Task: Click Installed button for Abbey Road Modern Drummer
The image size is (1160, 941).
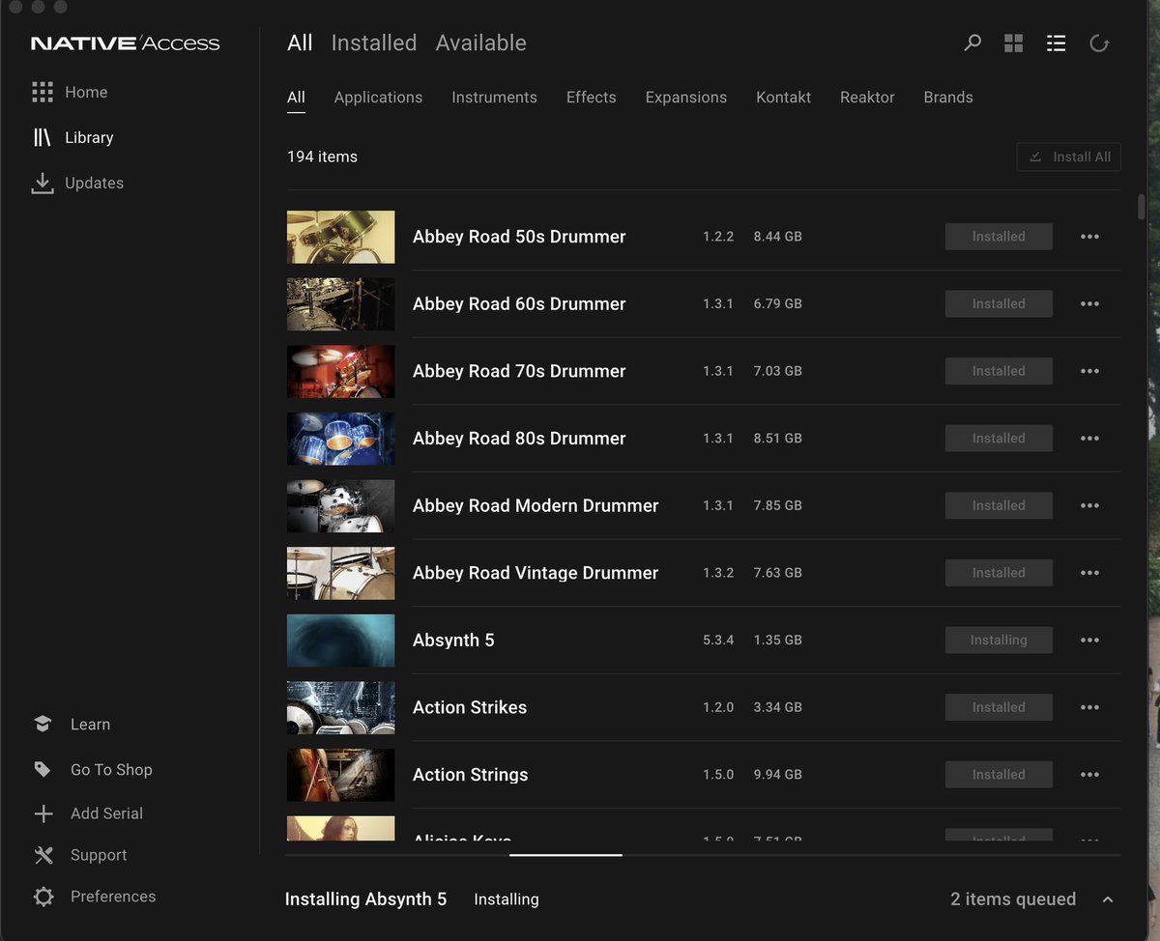Action: click(x=999, y=505)
